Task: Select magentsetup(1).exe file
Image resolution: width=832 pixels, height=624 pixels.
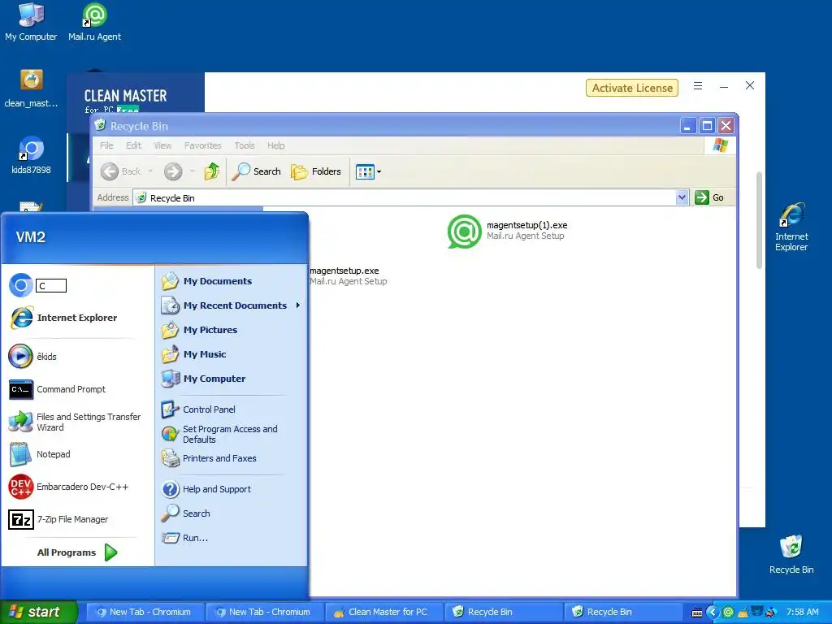Action: point(508,231)
